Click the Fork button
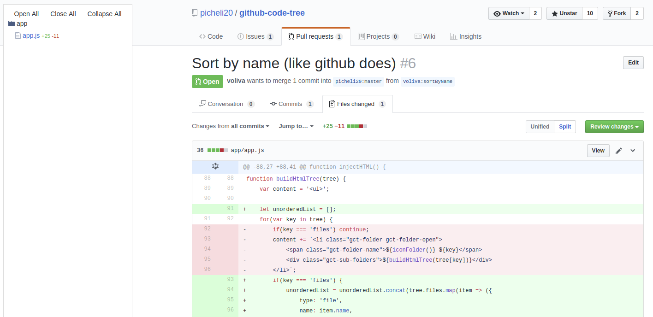This screenshot has height=317, width=653. point(617,13)
